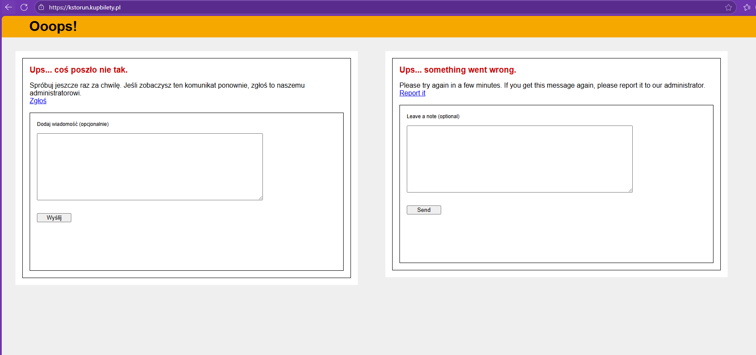Grab the Polish message box resize handle
Image resolution: width=756 pixels, height=355 pixels.
[261, 198]
